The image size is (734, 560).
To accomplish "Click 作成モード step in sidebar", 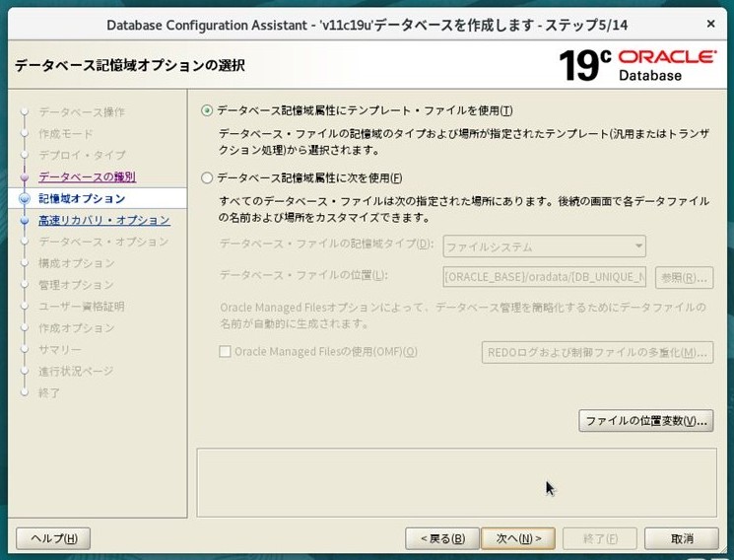I will tap(66, 133).
